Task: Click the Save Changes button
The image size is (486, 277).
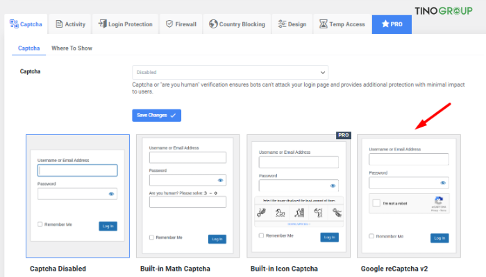Action: [x=156, y=116]
